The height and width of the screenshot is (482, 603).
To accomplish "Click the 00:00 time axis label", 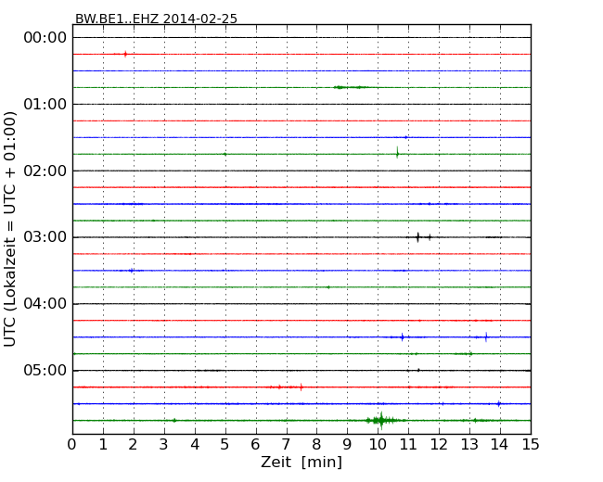I will 45,38.
